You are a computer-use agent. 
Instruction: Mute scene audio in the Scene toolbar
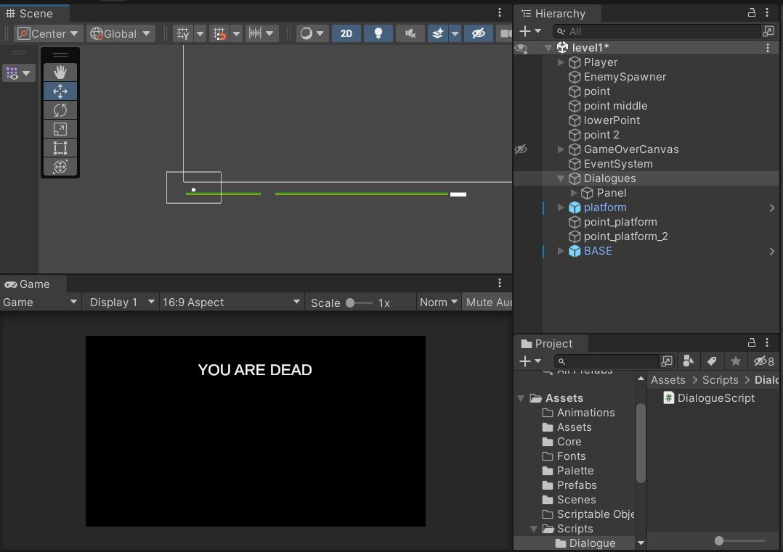409,33
